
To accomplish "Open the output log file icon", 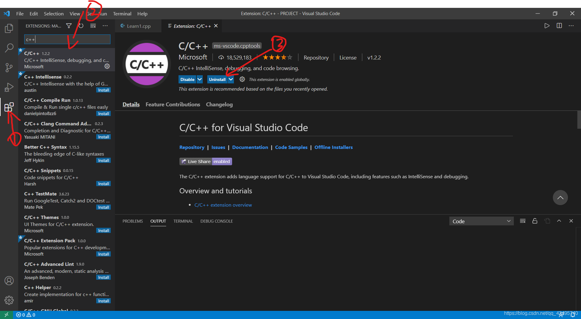I will click(547, 221).
